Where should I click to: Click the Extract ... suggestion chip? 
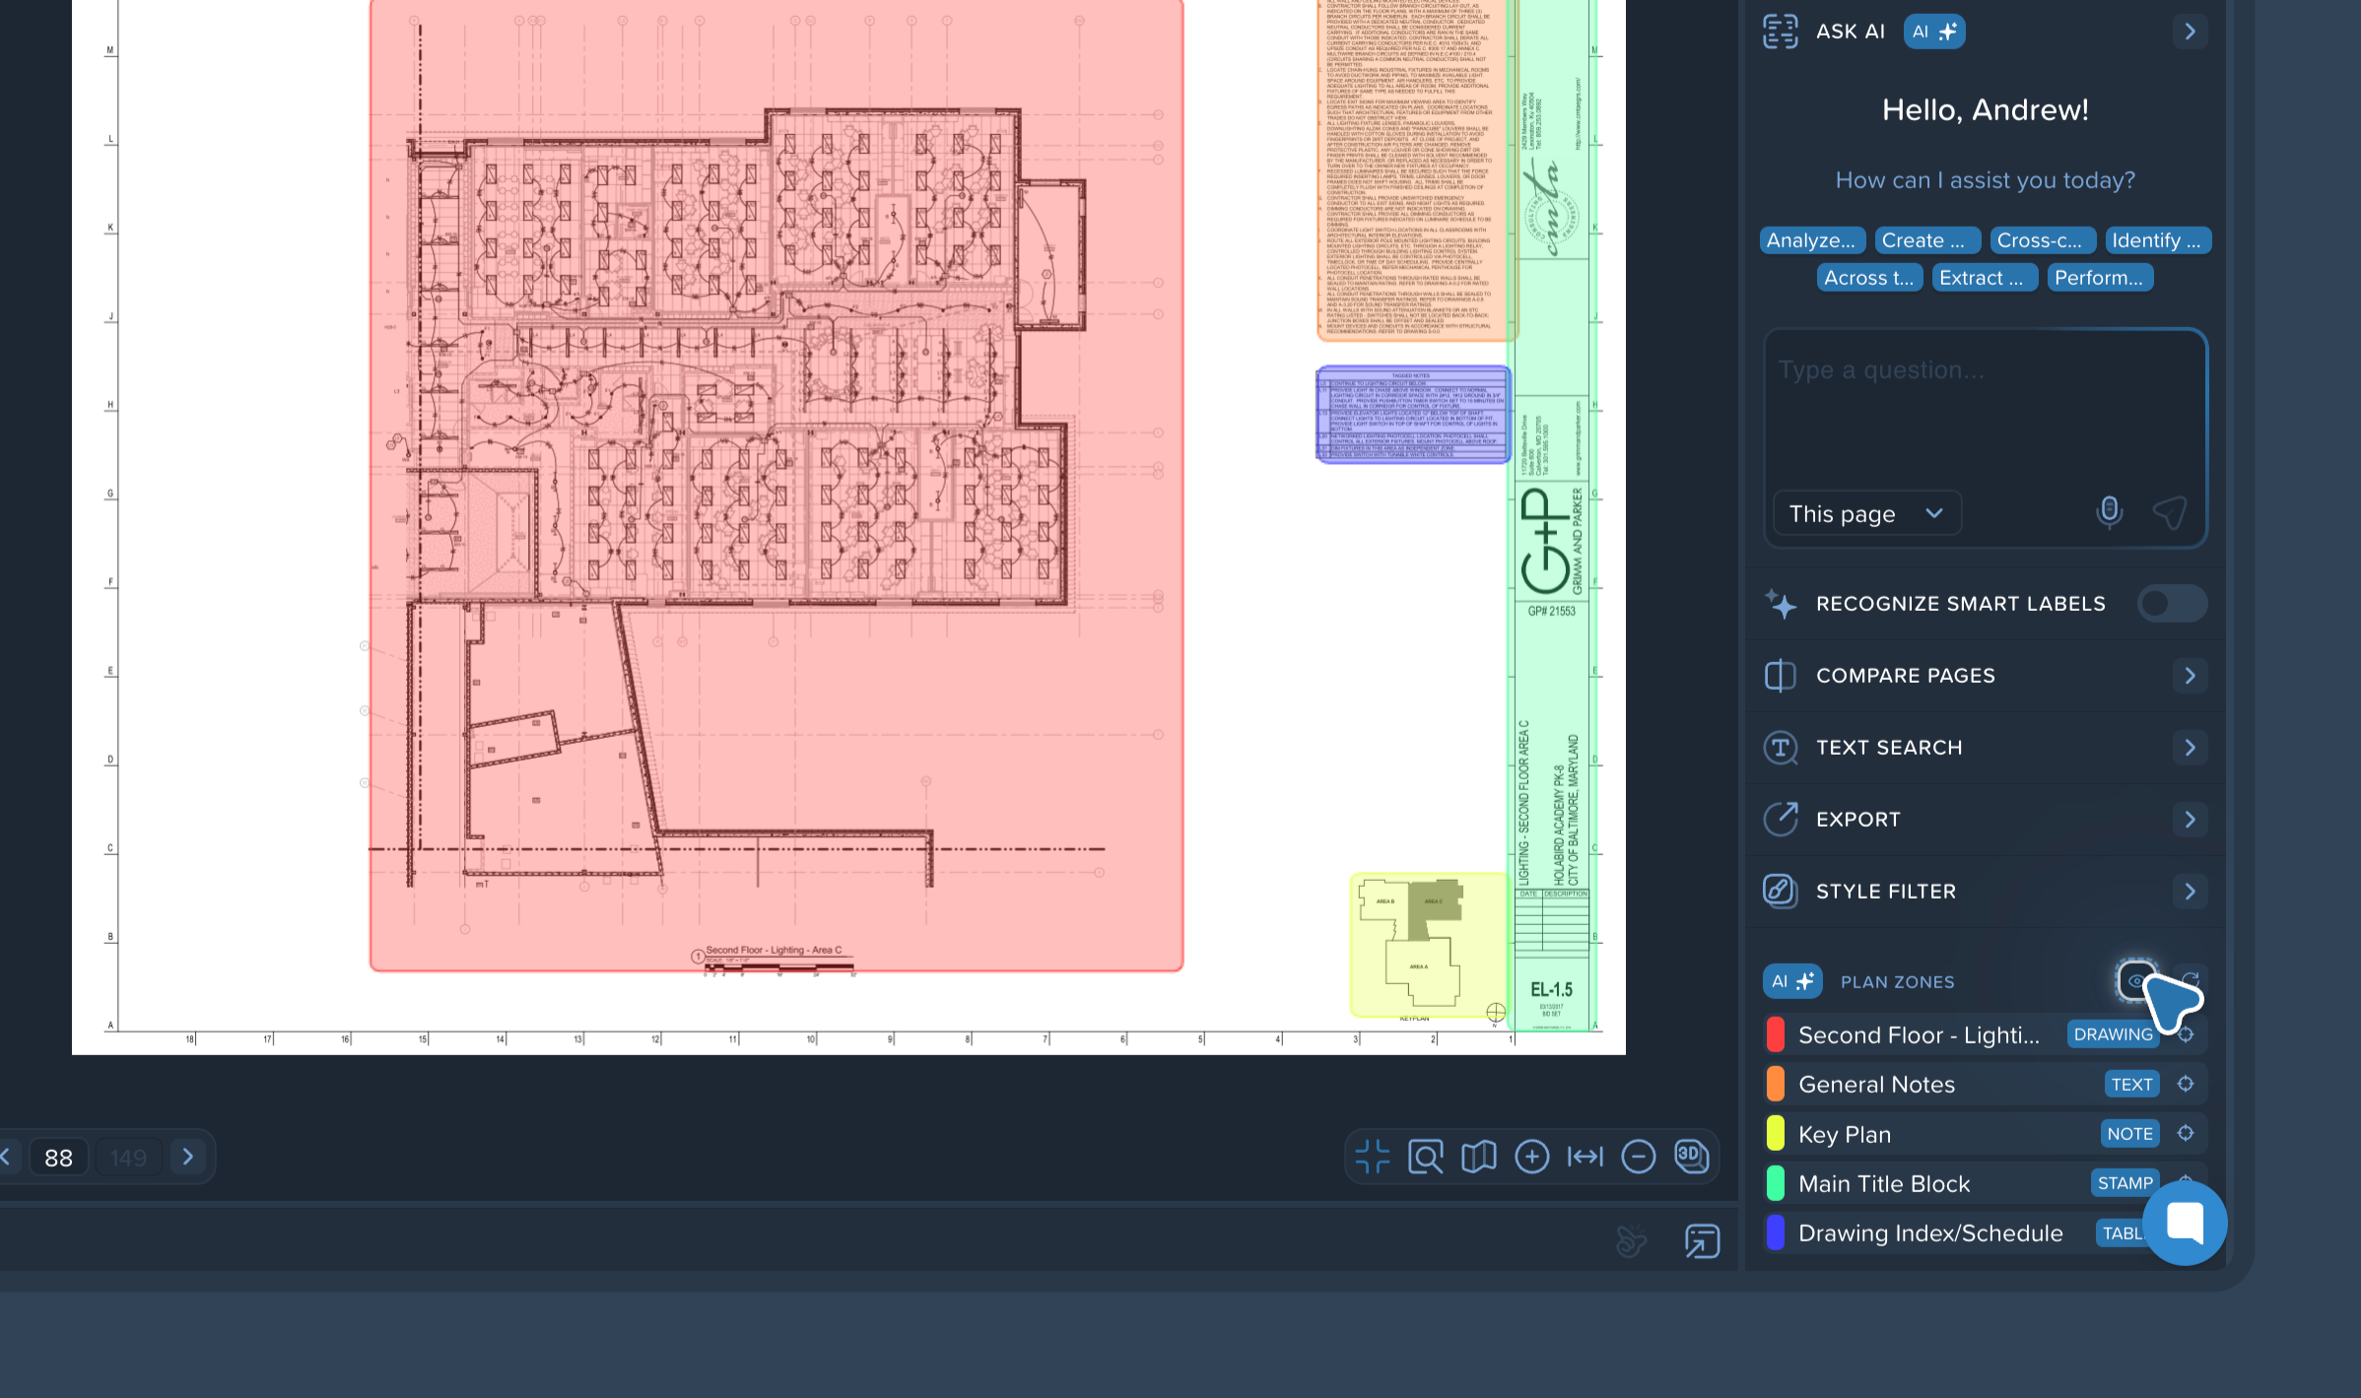[1983, 278]
